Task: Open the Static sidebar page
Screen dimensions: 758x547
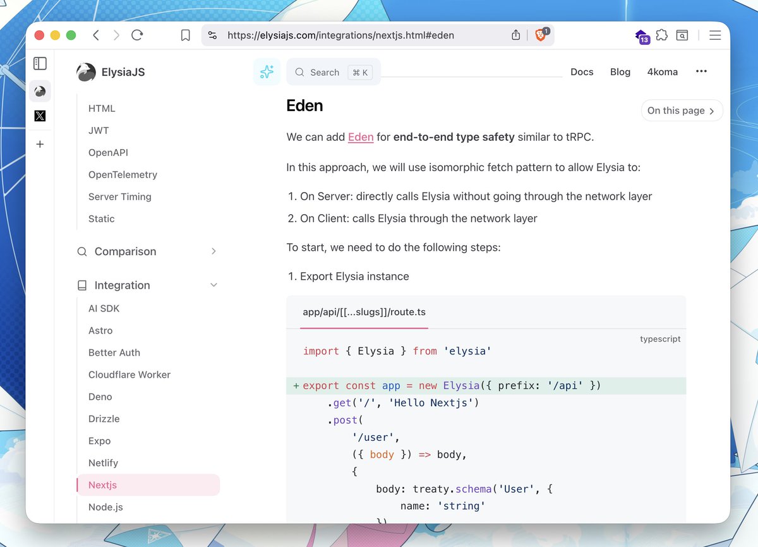Action: point(102,219)
